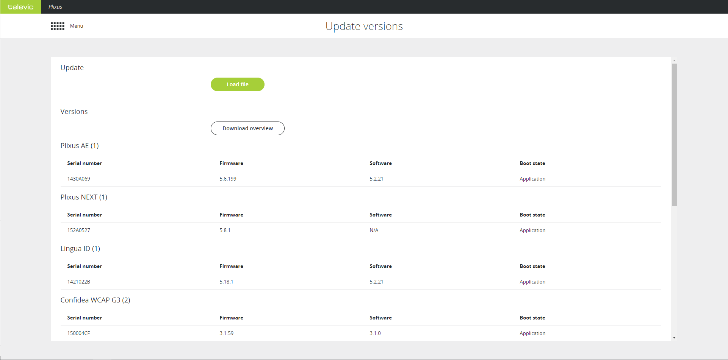Select serial number 1421022B

[x=79, y=282]
